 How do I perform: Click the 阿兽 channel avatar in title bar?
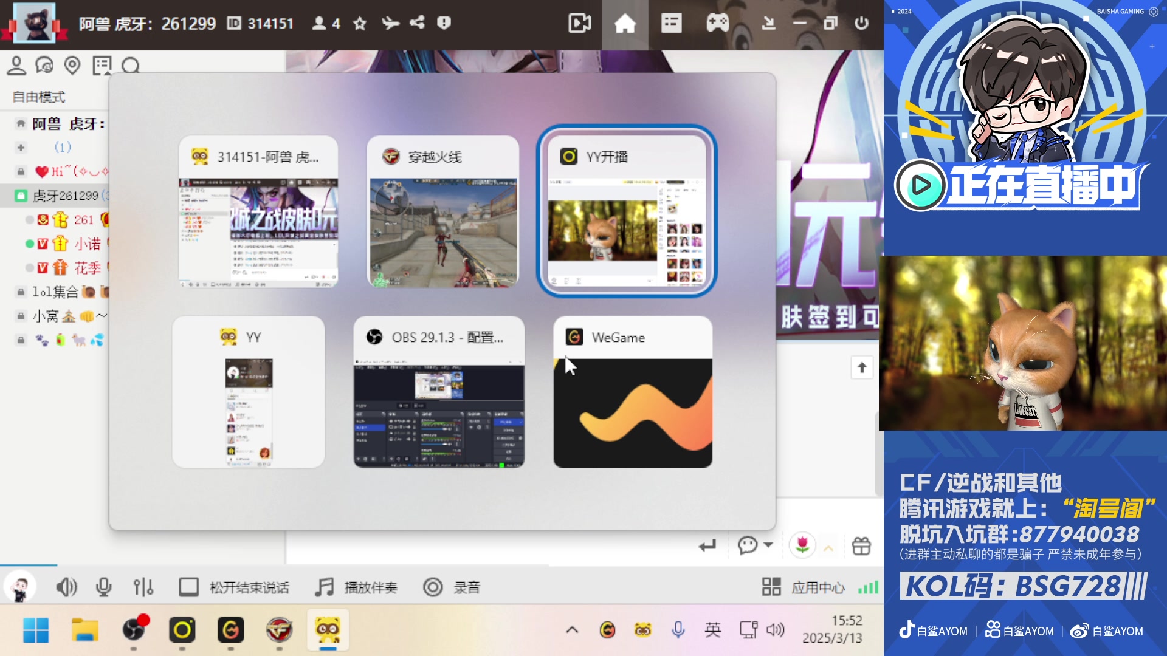[x=35, y=22]
